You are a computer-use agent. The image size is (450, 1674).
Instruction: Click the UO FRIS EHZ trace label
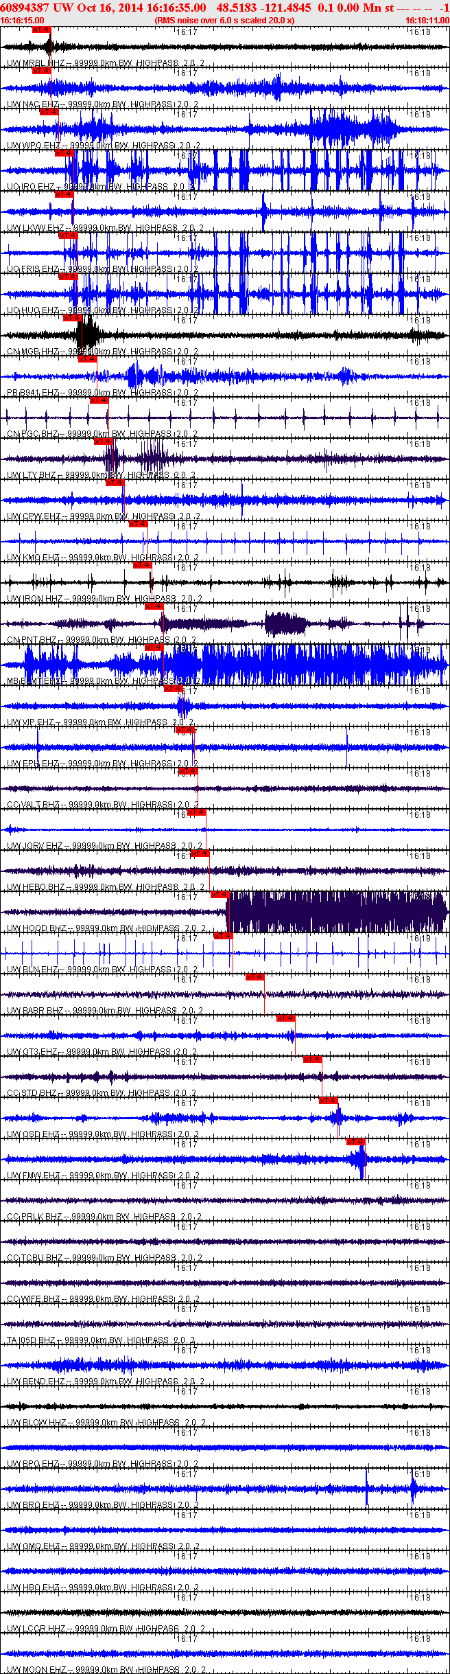tap(103, 269)
